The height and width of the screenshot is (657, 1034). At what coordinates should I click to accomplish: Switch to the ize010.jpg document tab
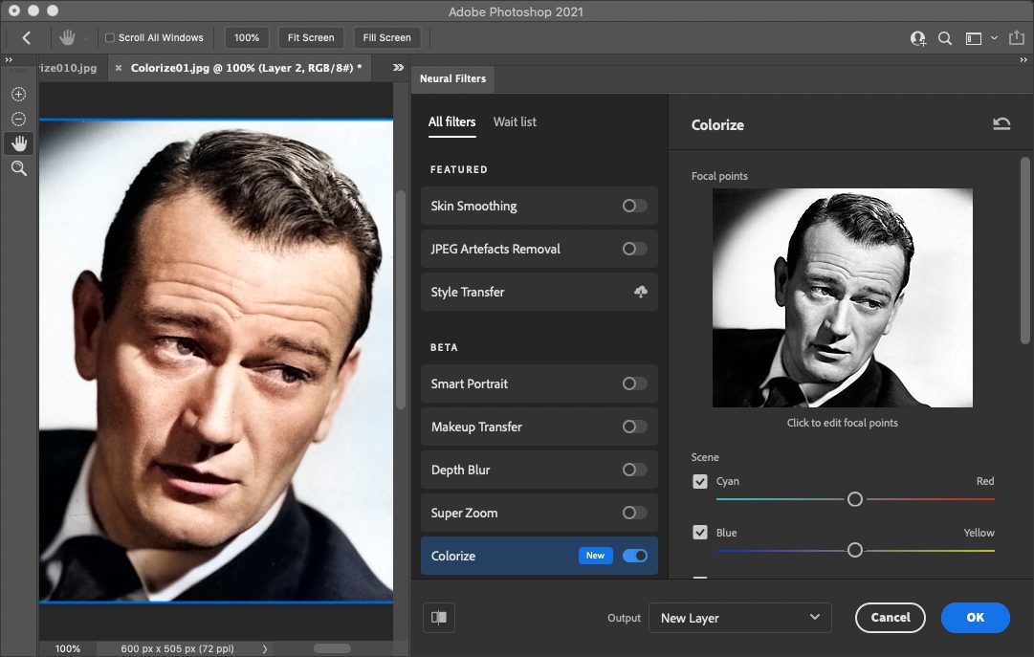pyautogui.click(x=67, y=68)
